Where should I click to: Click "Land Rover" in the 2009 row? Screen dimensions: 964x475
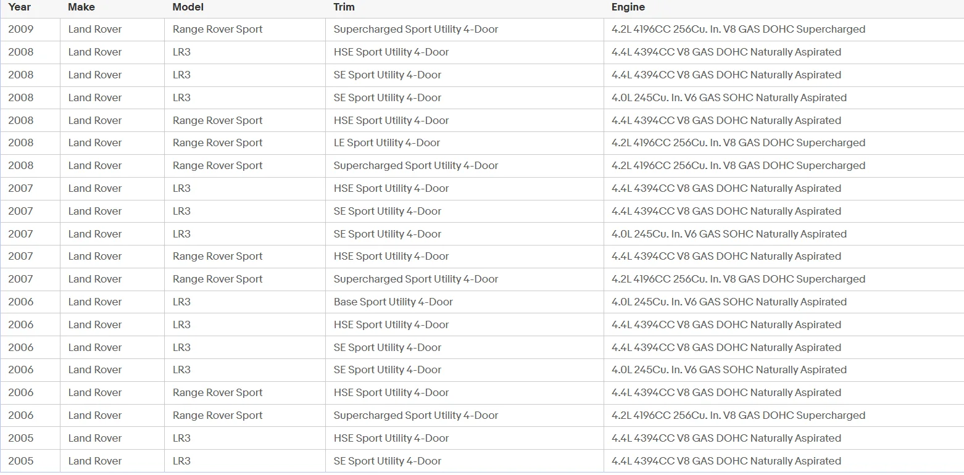95,30
